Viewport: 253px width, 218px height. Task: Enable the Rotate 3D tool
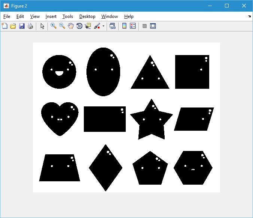pos(79,26)
